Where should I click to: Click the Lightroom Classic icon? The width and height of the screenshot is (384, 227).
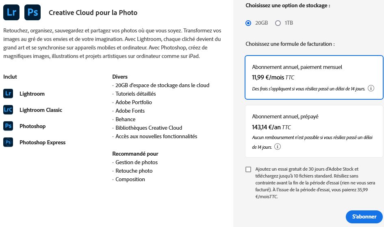tap(8, 110)
